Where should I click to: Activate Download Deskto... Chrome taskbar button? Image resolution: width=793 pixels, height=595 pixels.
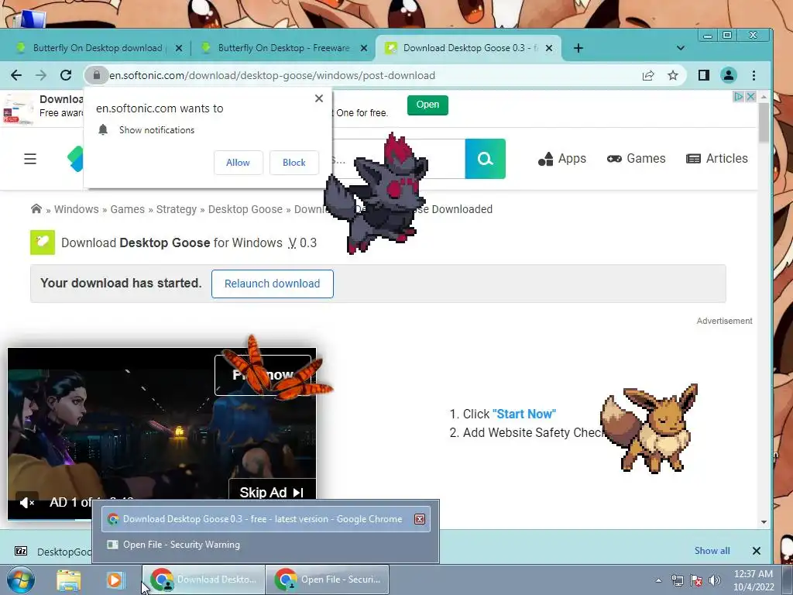[x=204, y=580]
